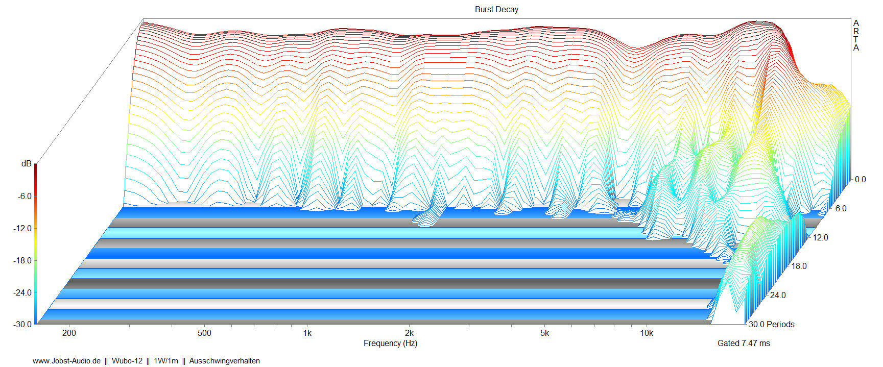883x367 pixels.
Task: Click the dB color scale bar
Action: pos(35,243)
